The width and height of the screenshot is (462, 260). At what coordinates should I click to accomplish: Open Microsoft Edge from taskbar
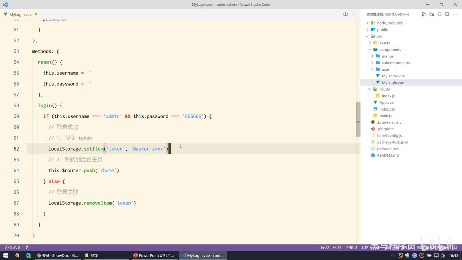click(x=28, y=255)
